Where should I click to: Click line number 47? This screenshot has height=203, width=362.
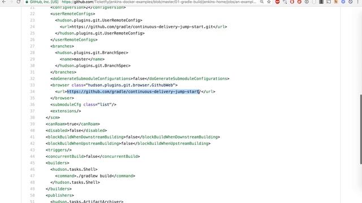click(32, 176)
